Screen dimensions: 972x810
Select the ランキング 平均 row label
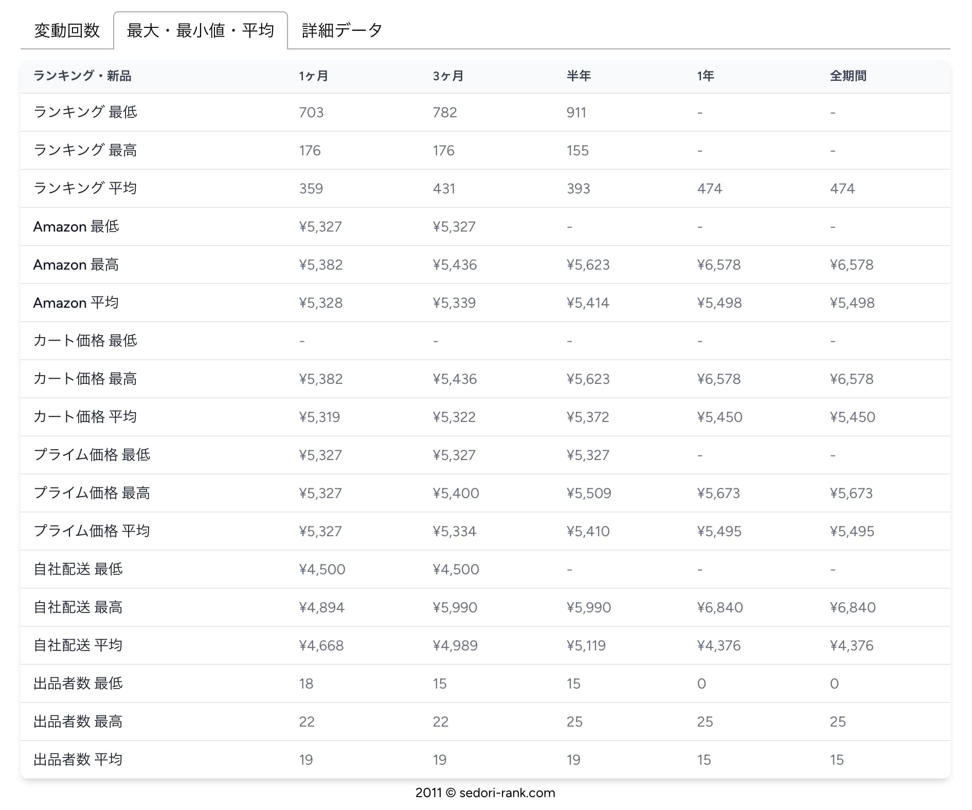[85, 188]
